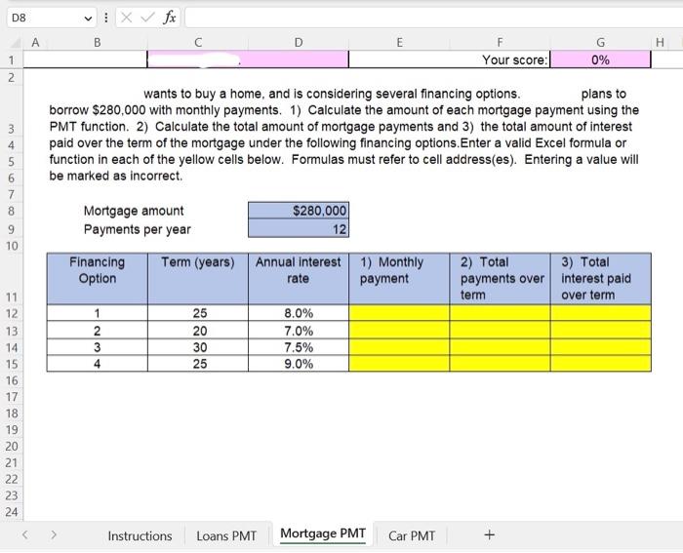Click the 8.0% interest rate cell

click(299, 313)
